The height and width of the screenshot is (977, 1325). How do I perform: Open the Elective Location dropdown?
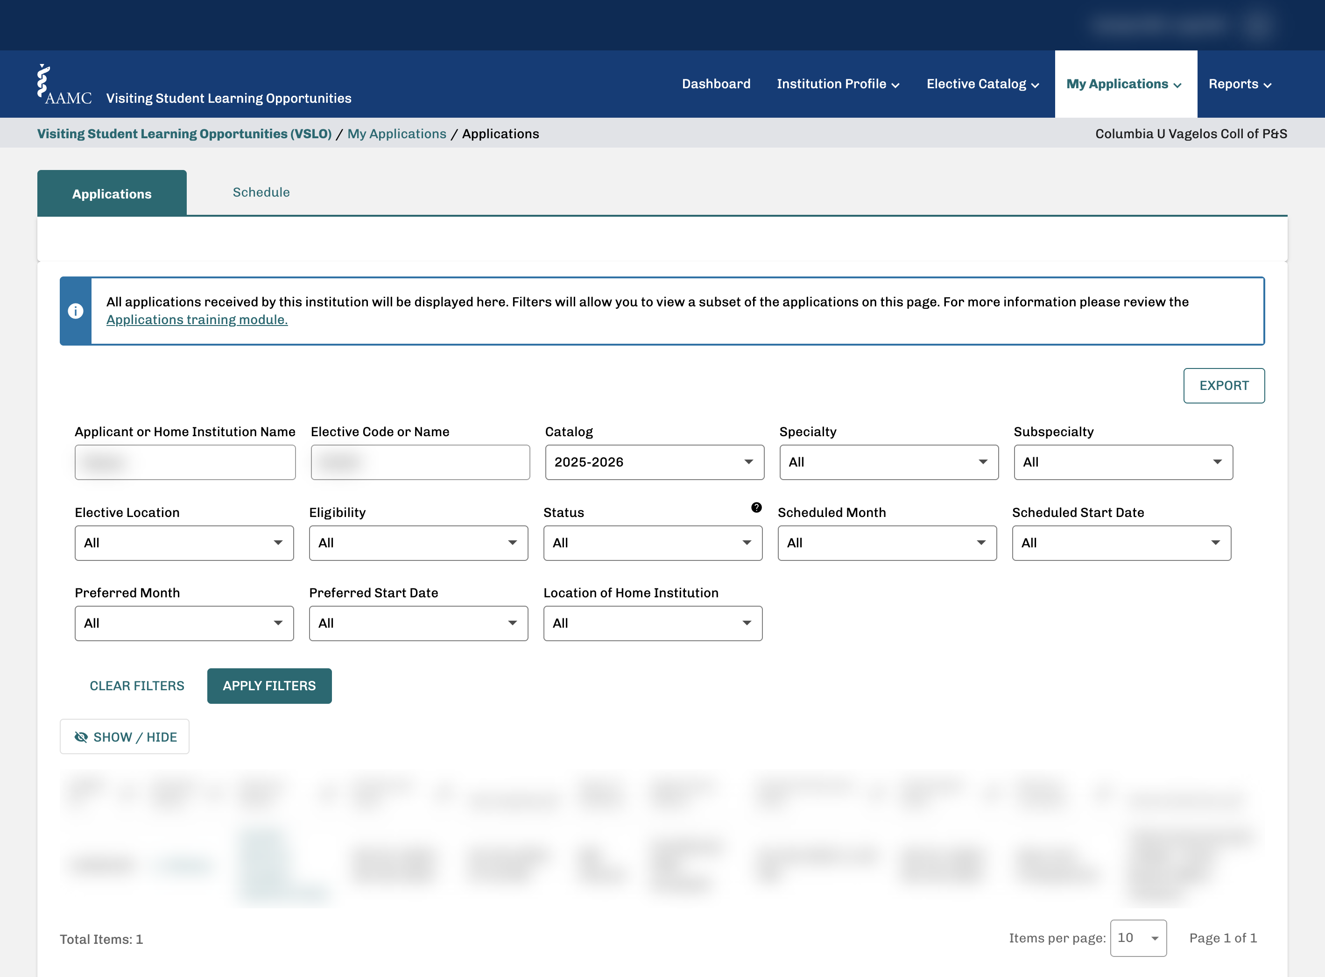(184, 543)
